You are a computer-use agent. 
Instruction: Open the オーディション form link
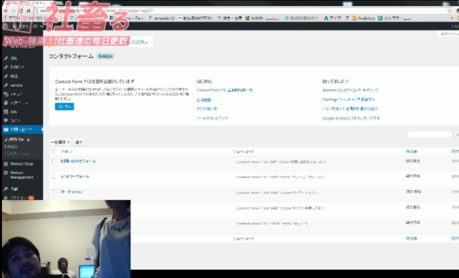[x=72, y=191]
